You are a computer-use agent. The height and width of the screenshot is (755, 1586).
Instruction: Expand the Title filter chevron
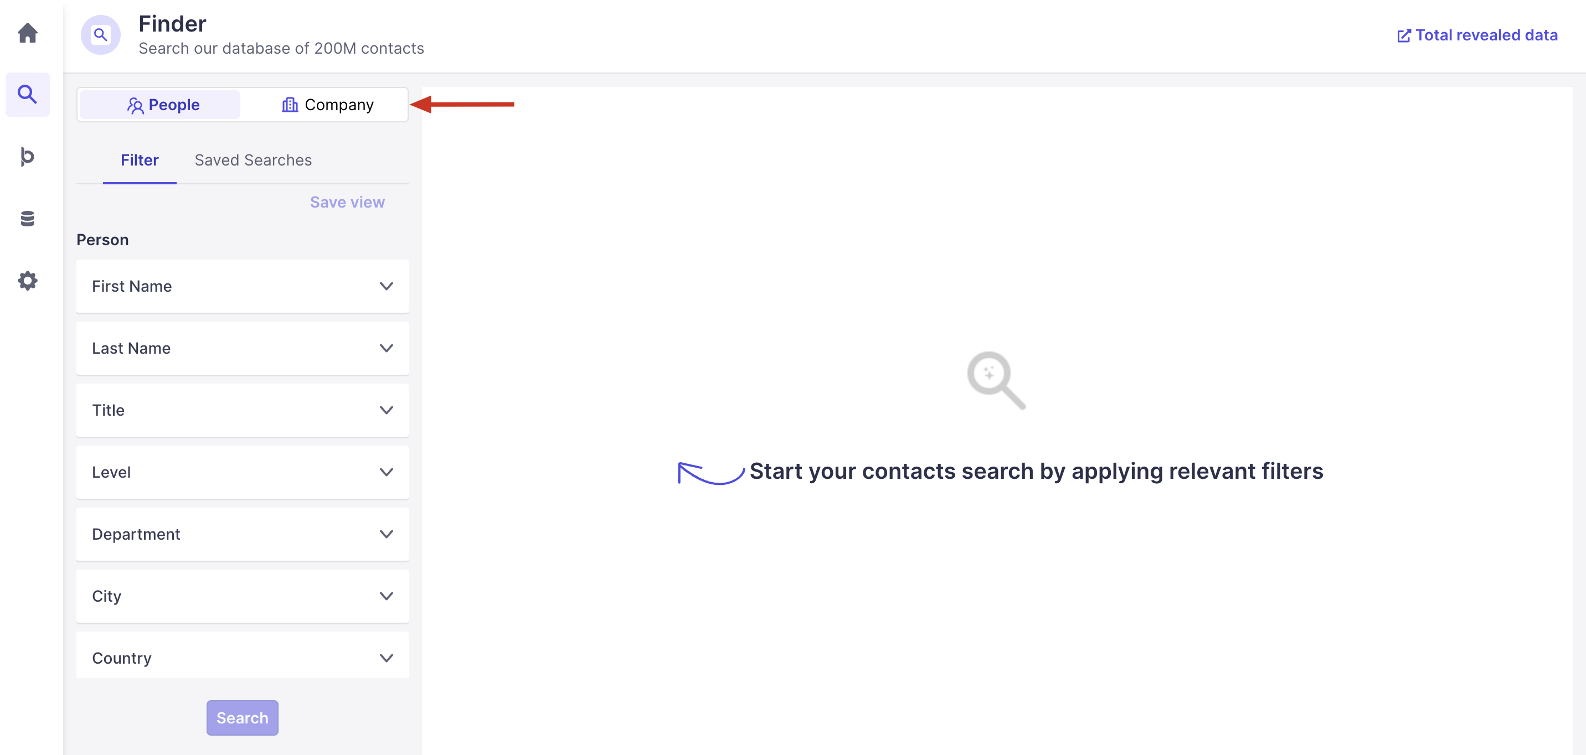pyautogui.click(x=386, y=410)
